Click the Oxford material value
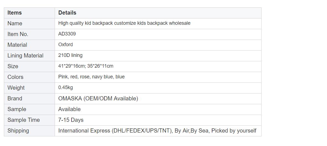327x146 pixels. [65, 45]
